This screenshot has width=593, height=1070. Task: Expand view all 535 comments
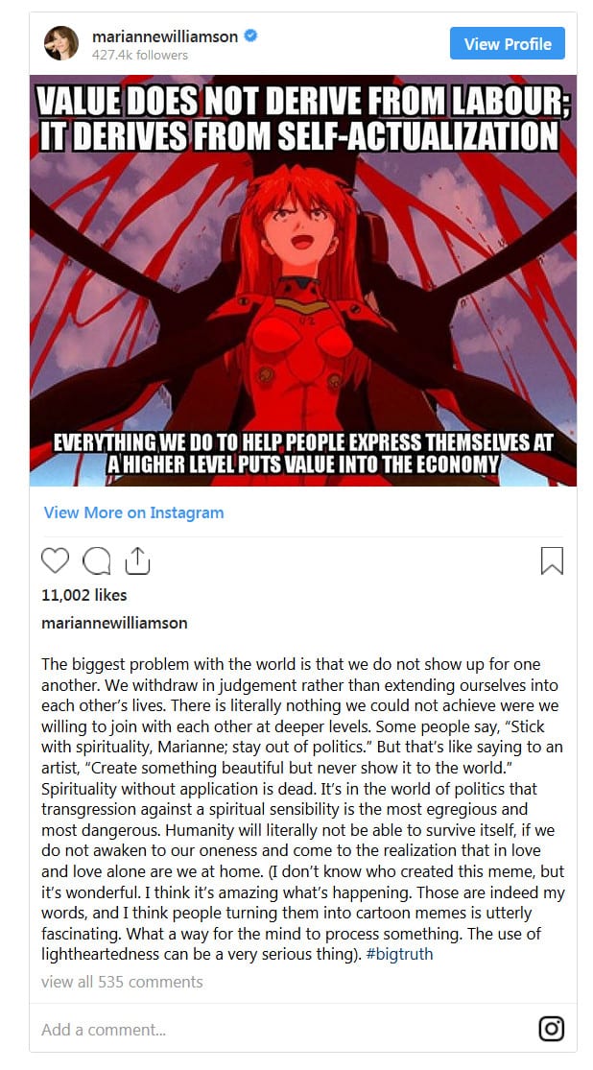(x=122, y=982)
